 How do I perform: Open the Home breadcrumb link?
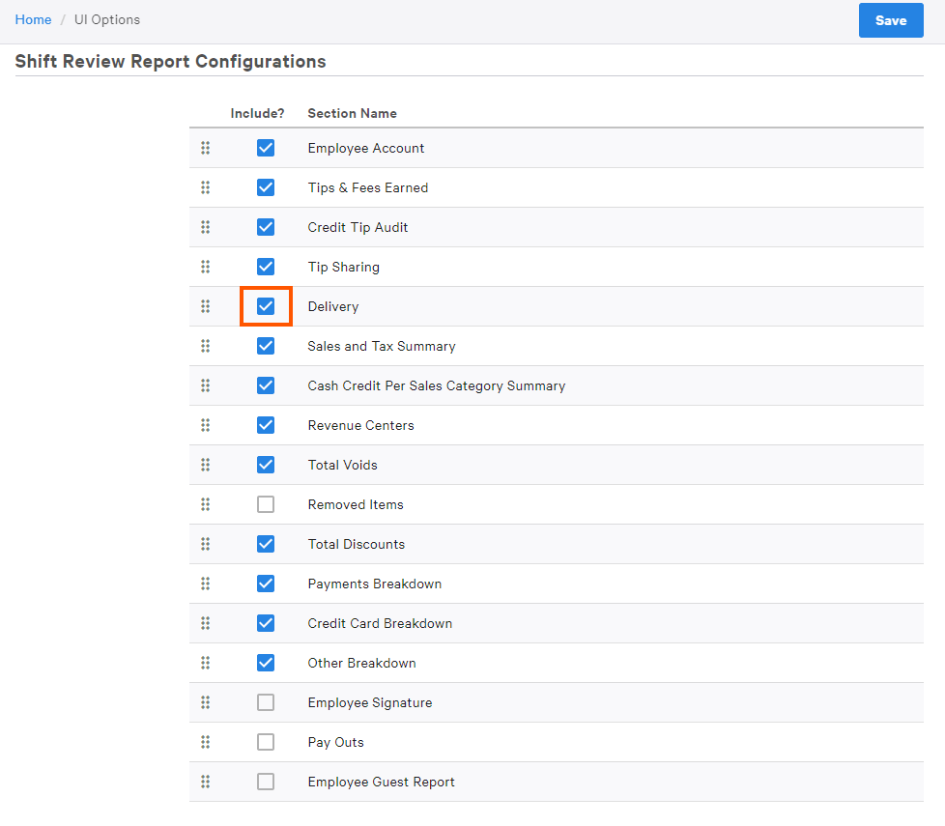tap(33, 19)
